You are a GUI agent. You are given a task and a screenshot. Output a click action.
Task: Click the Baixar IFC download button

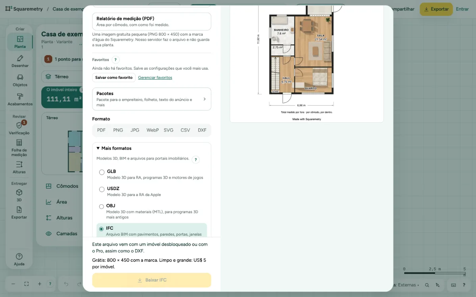[152, 280]
